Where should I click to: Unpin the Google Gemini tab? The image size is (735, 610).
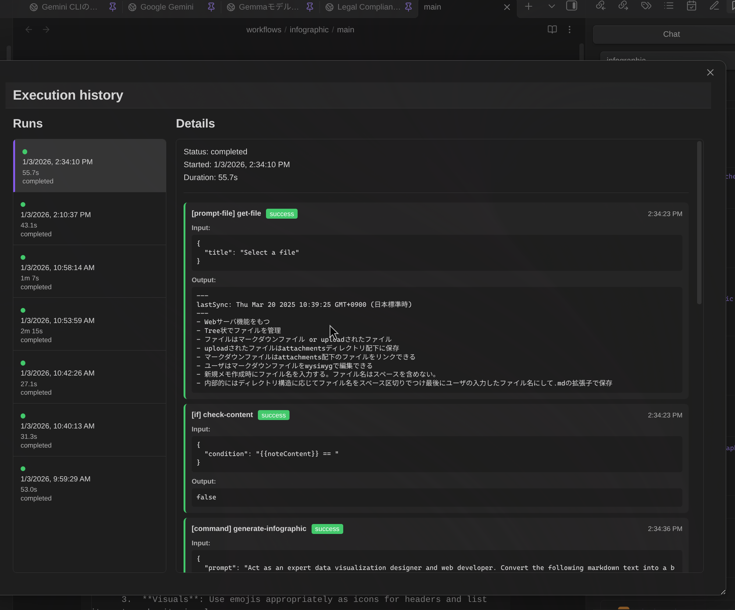(x=211, y=7)
